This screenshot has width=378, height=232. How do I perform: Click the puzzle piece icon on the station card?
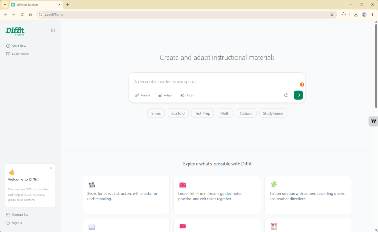[x=273, y=184]
